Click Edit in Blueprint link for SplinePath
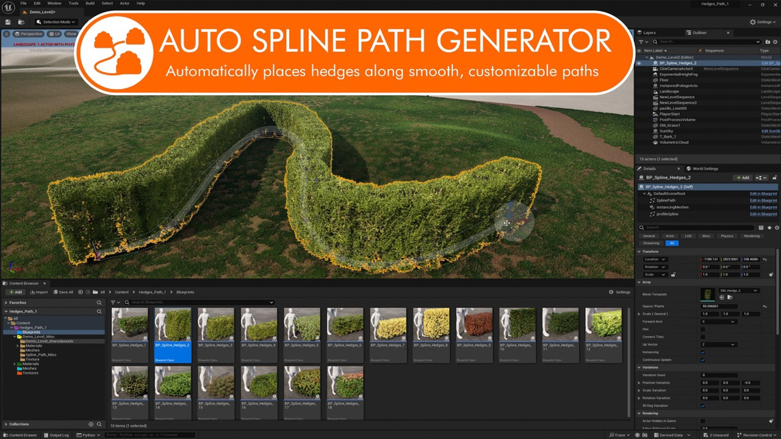 pyautogui.click(x=763, y=201)
